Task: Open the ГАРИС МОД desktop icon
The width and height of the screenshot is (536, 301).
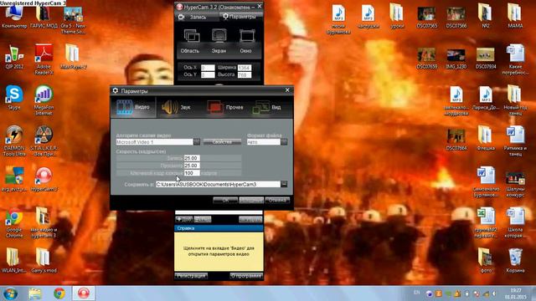Action: [44, 17]
